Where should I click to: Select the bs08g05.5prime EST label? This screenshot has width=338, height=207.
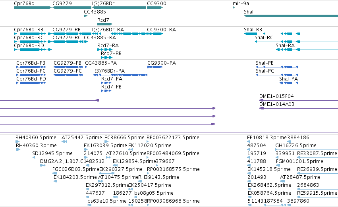point(154,193)
